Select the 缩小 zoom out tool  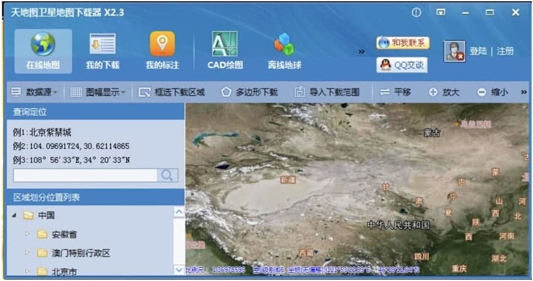click(x=492, y=92)
